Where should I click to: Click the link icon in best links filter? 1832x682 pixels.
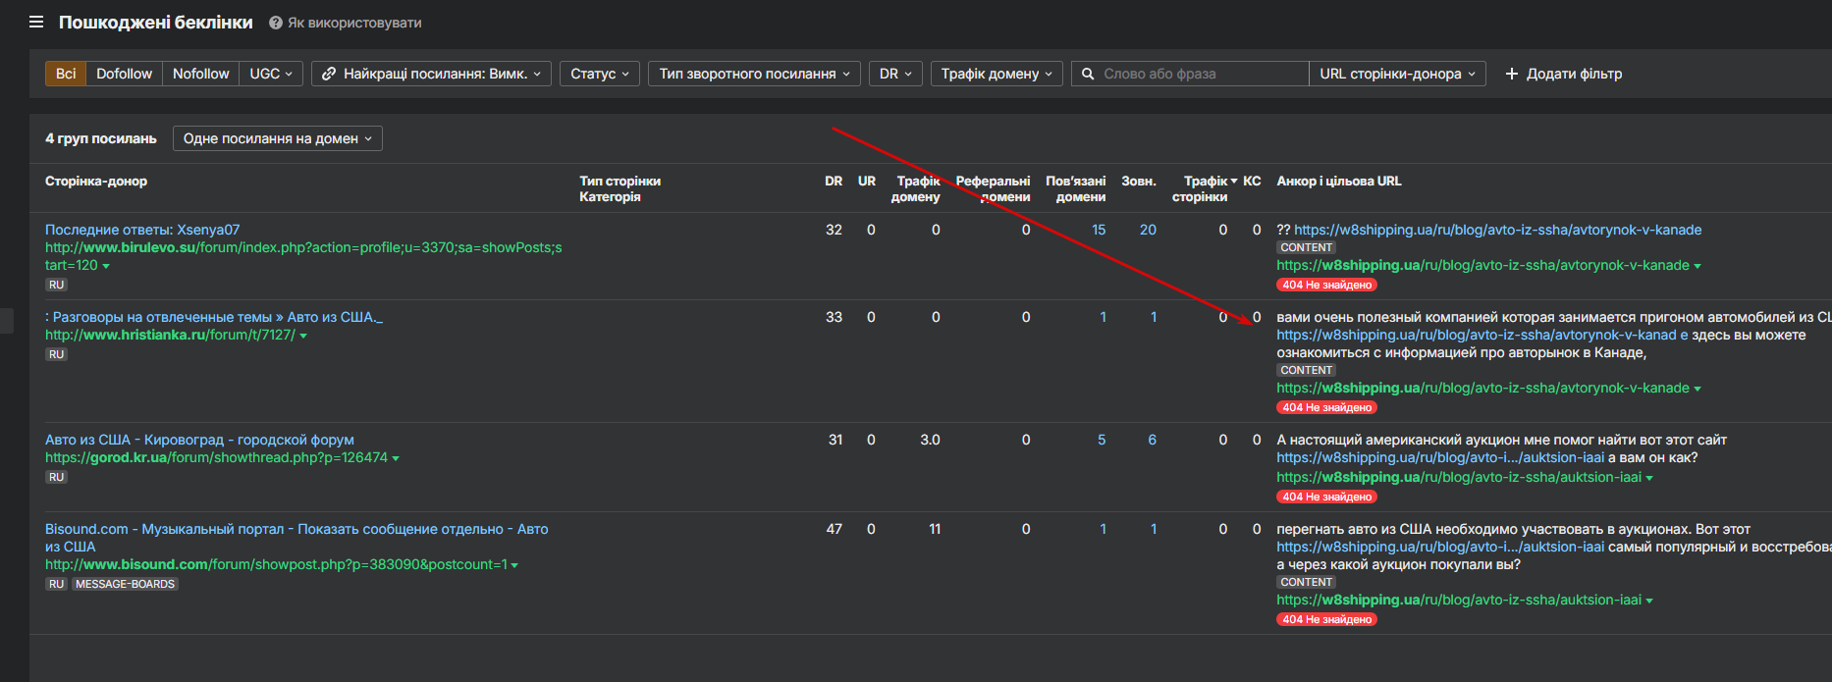pyautogui.click(x=329, y=74)
